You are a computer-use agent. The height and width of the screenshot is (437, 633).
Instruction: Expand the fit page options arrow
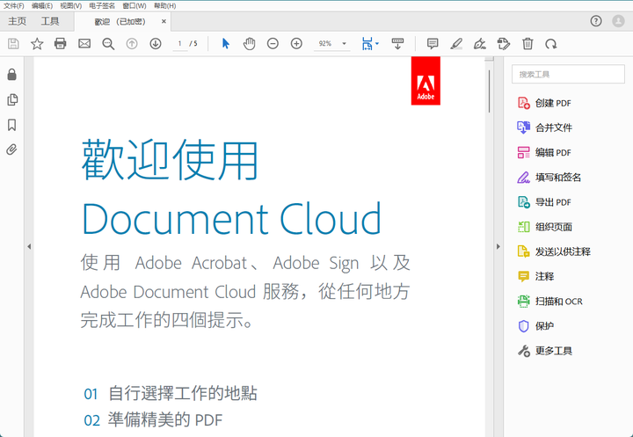coord(377,44)
